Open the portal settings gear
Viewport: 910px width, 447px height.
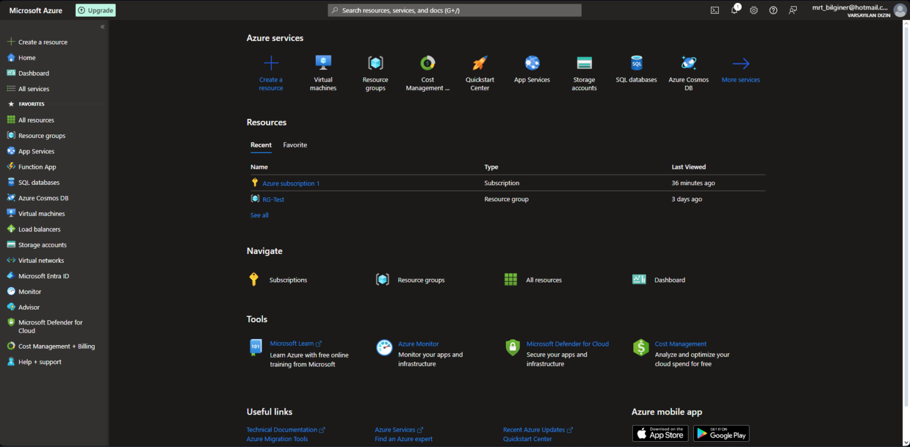[x=754, y=10]
